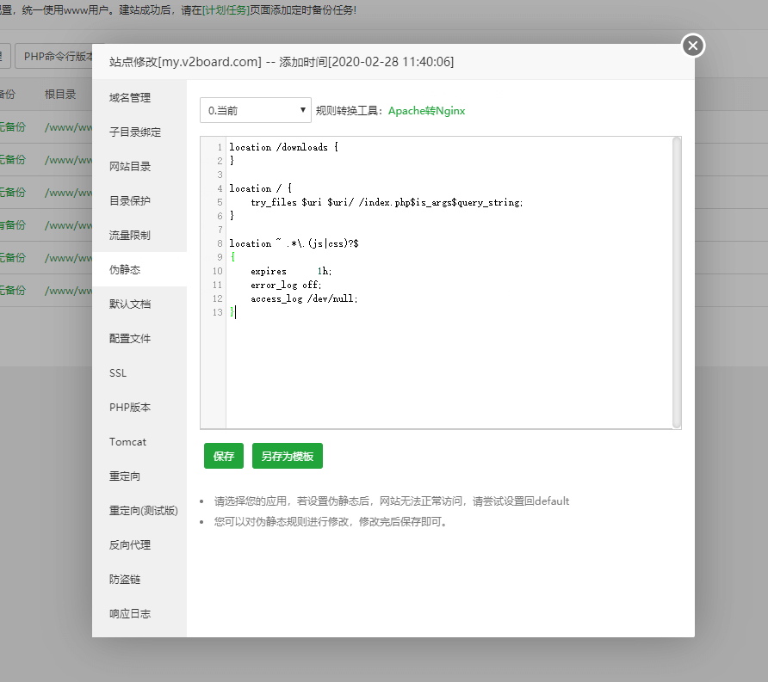Click the green 保存 button

224,456
